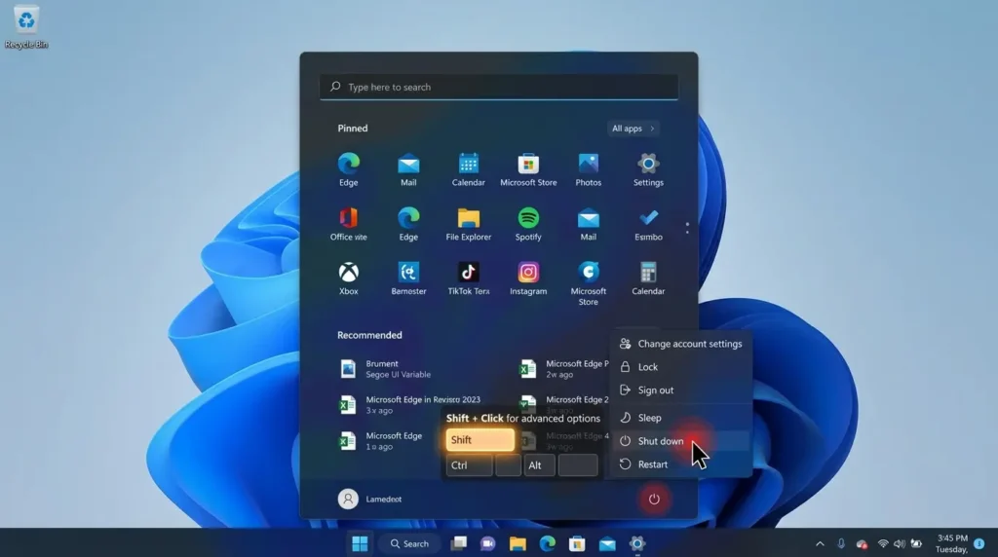Open Settings gear on the taskbar
The height and width of the screenshot is (557, 998).
pyautogui.click(x=637, y=543)
